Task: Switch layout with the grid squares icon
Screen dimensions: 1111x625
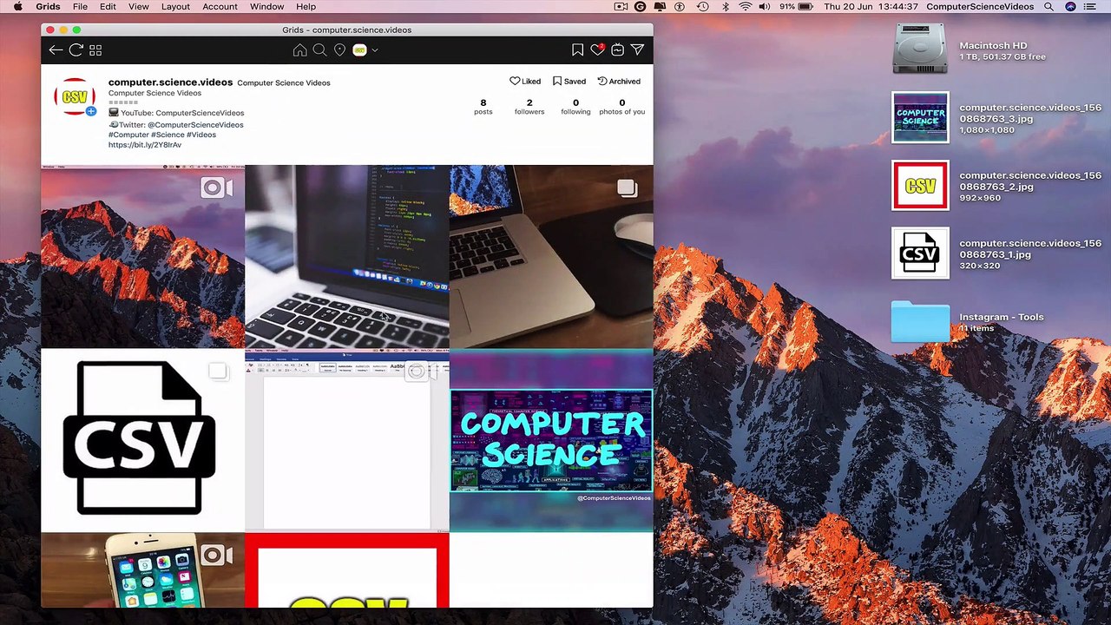Action: point(95,50)
